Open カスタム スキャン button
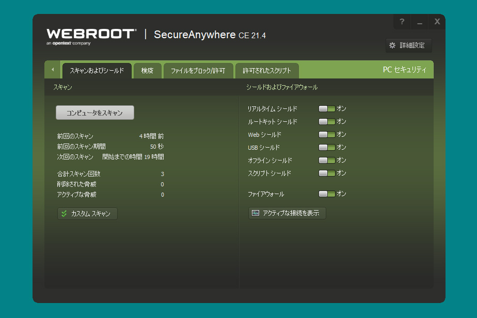 tap(87, 214)
